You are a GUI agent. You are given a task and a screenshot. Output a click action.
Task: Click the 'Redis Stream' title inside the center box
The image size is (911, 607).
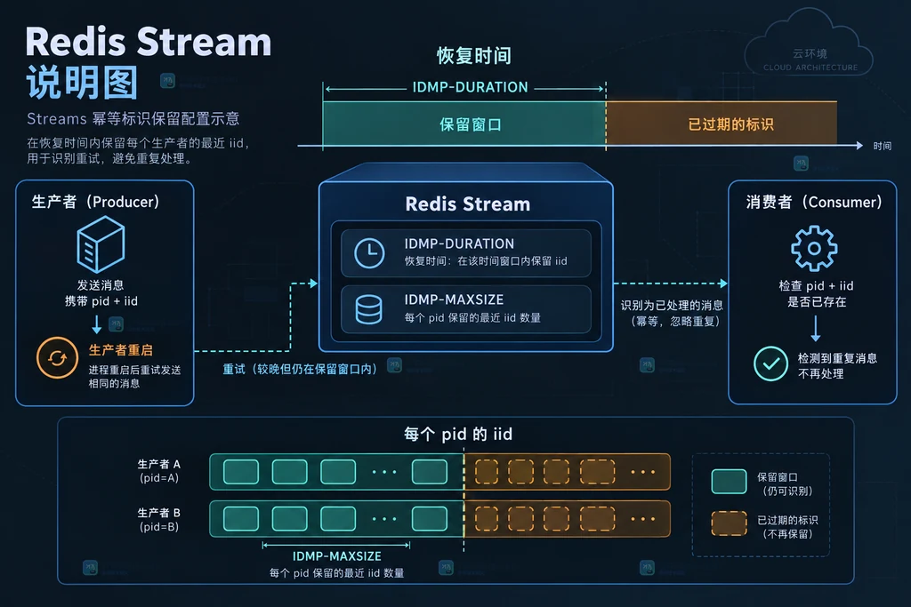point(468,204)
